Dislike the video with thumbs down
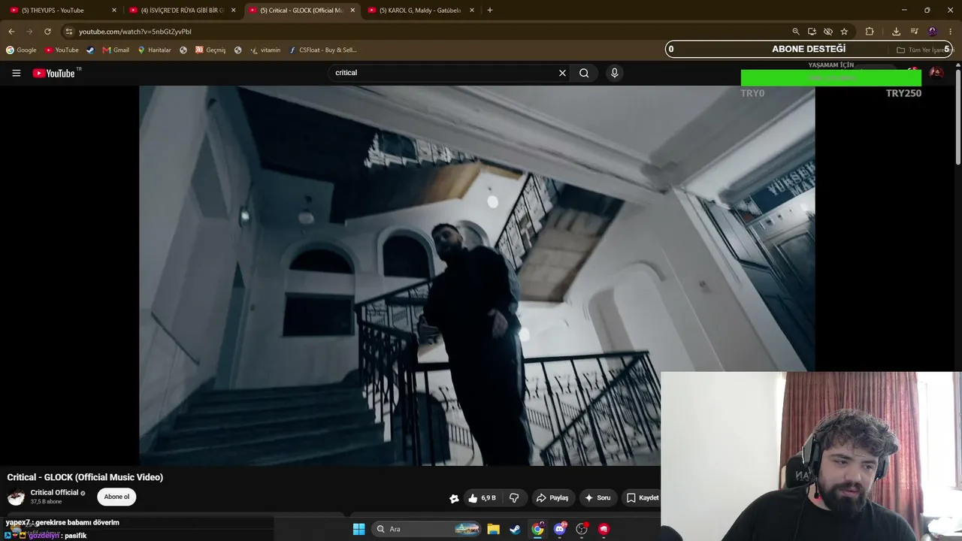This screenshot has width=962, height=541. (514, 497)
